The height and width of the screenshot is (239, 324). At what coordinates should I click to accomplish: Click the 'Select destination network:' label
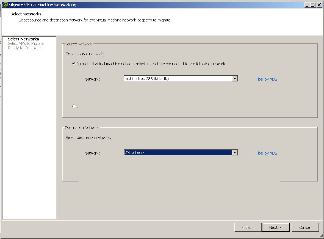tap(88, 138)
